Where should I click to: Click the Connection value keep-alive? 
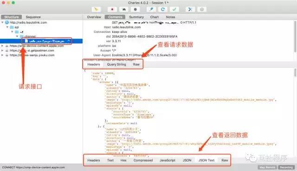pyautogui.click(x=119, y=32)
